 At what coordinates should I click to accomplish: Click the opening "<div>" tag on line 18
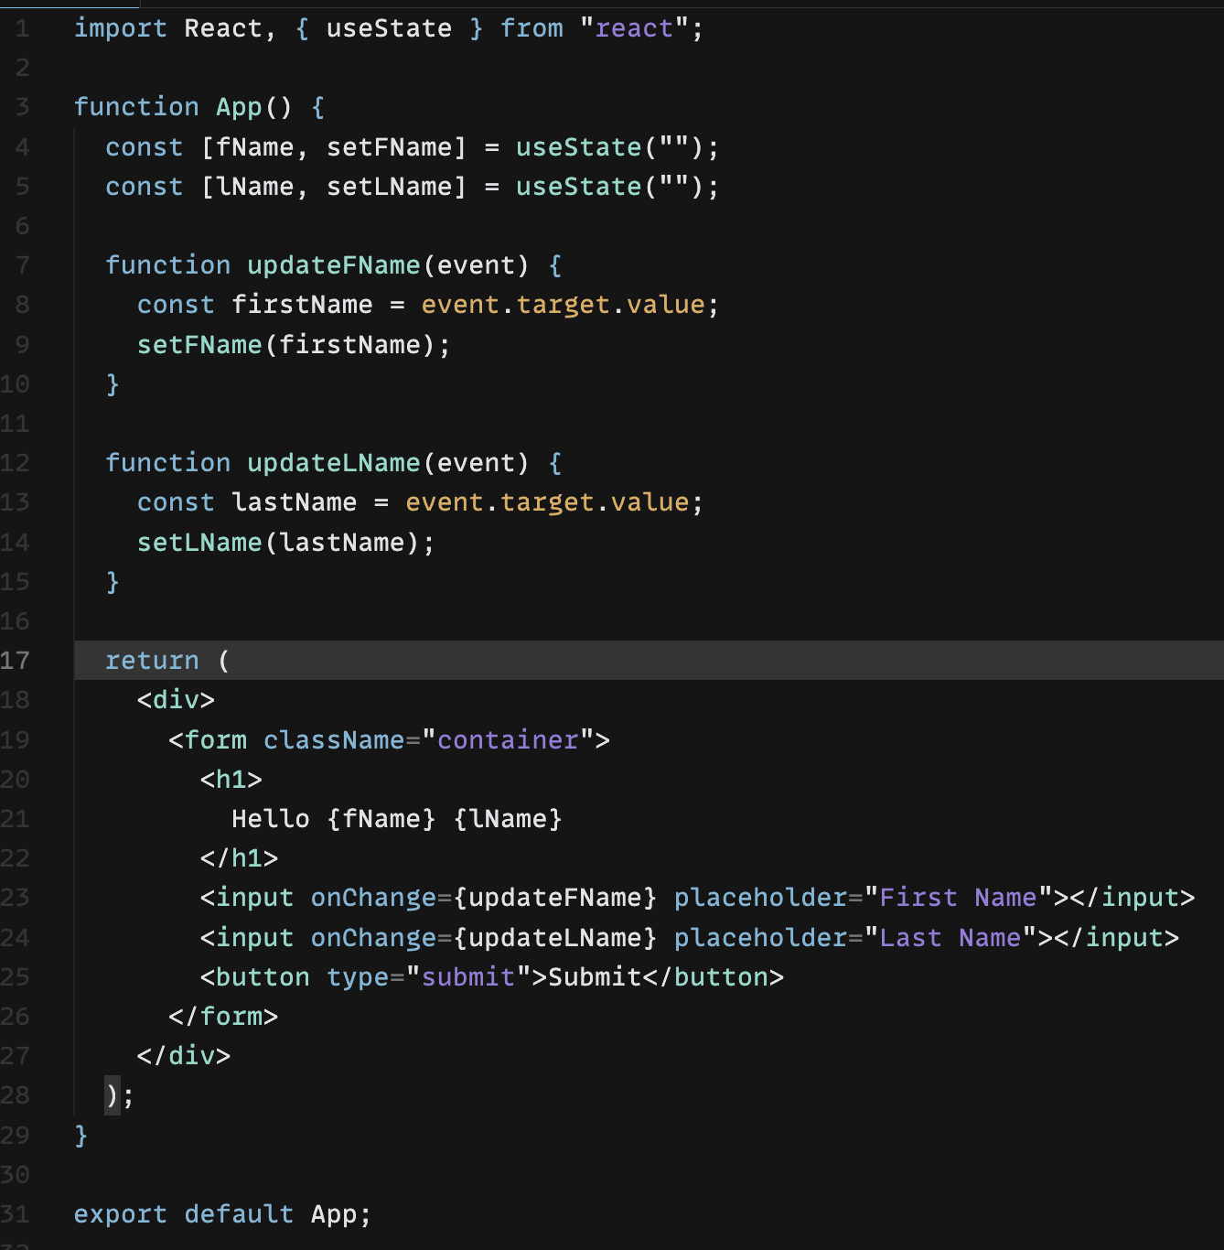177,700
